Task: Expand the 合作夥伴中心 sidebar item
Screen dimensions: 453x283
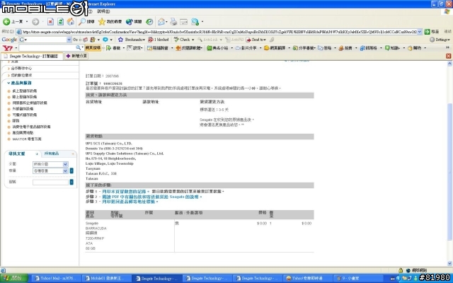Action: (20, 69)
